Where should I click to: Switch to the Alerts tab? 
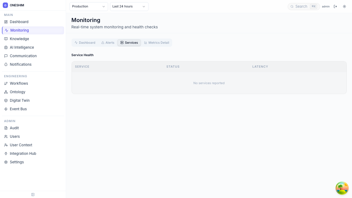tap(108, 43)
